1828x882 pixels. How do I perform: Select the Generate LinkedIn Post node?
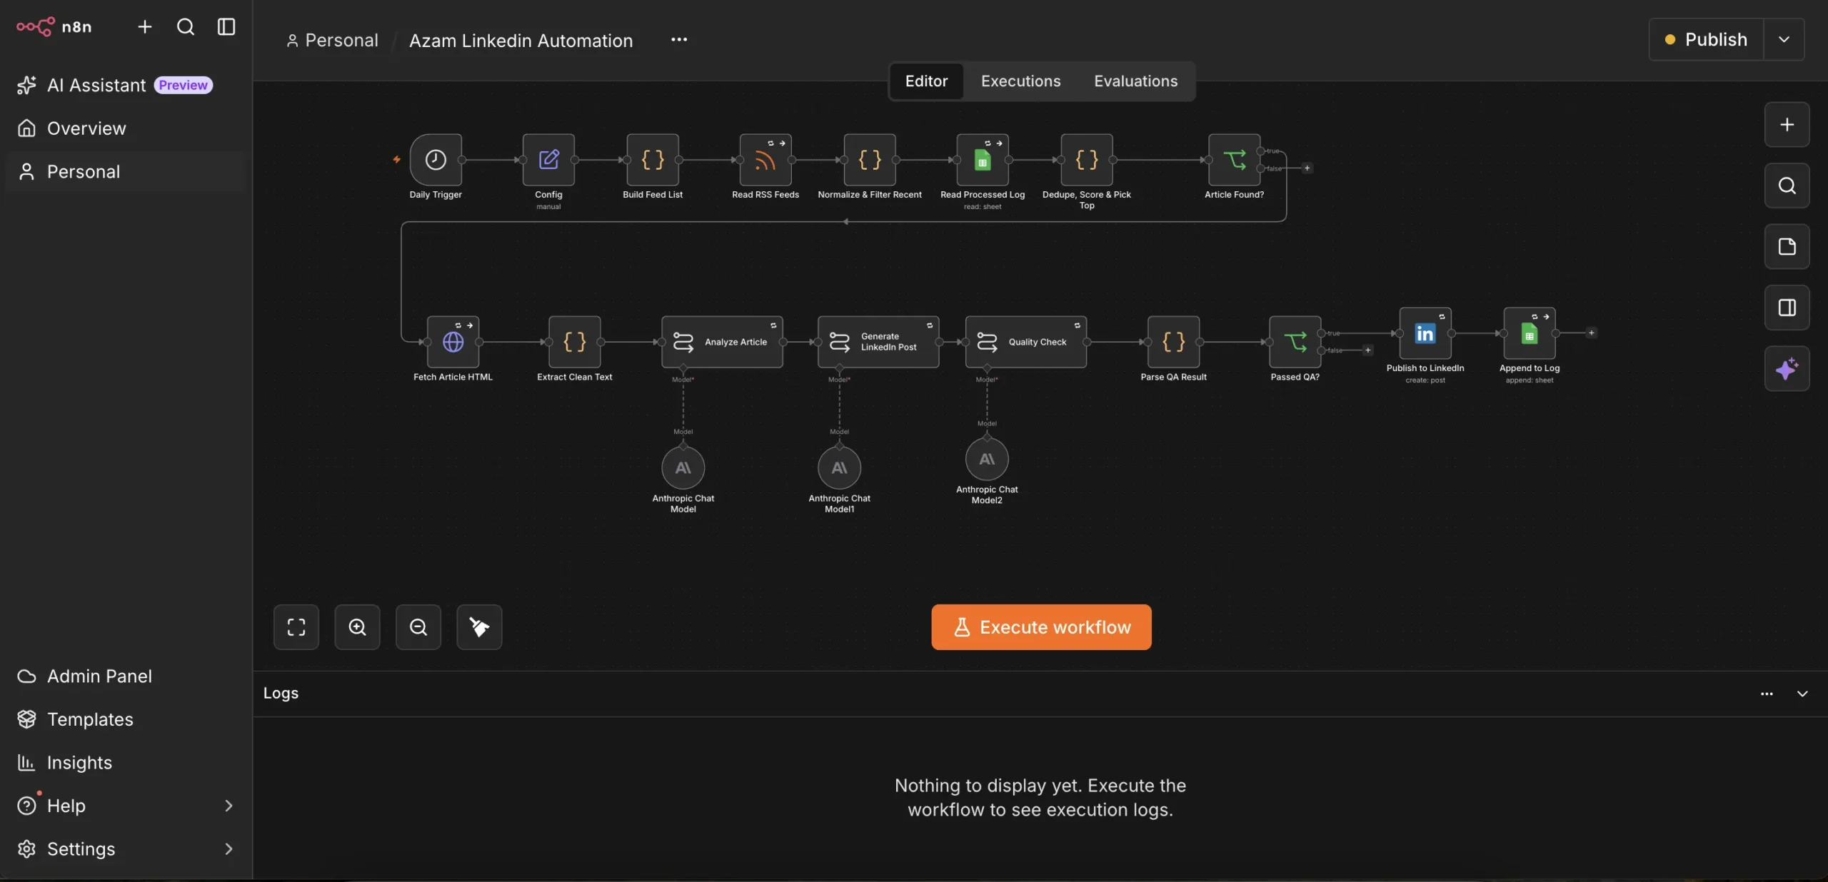(878, 342)
